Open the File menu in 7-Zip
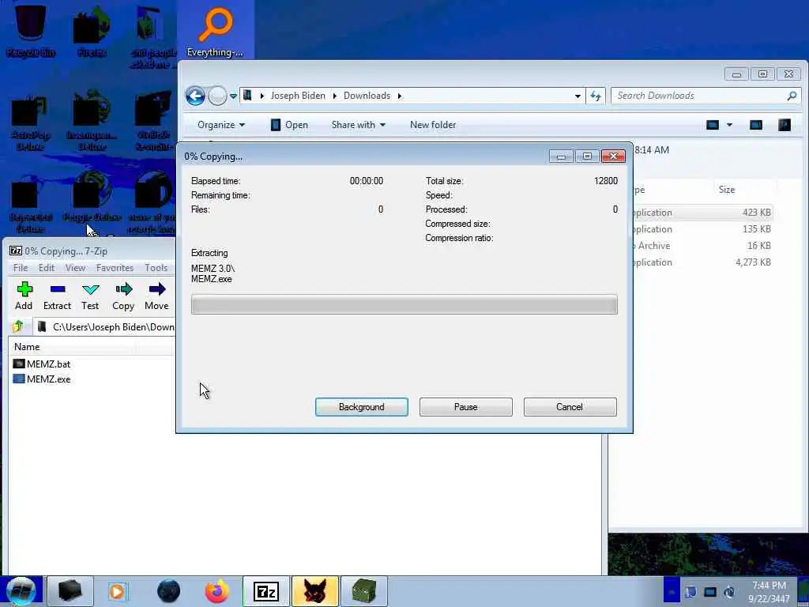Viewport: 809px width, 607px height. coord(20,267)
